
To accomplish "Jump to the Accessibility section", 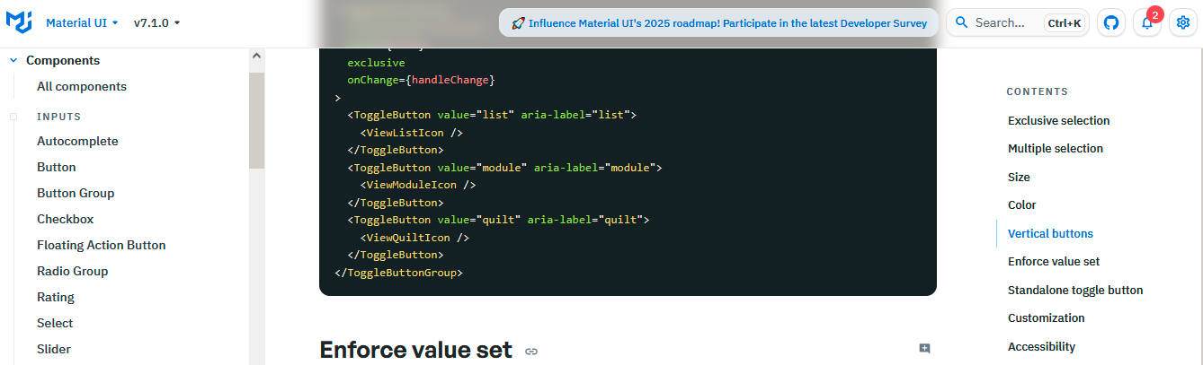I will 1042,346.
